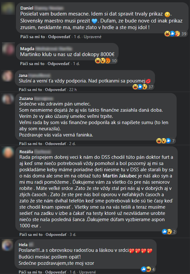The image size is (190, 274).
Task: View reaction emojis on Magda's comment
Action: (x=106, y=61)
